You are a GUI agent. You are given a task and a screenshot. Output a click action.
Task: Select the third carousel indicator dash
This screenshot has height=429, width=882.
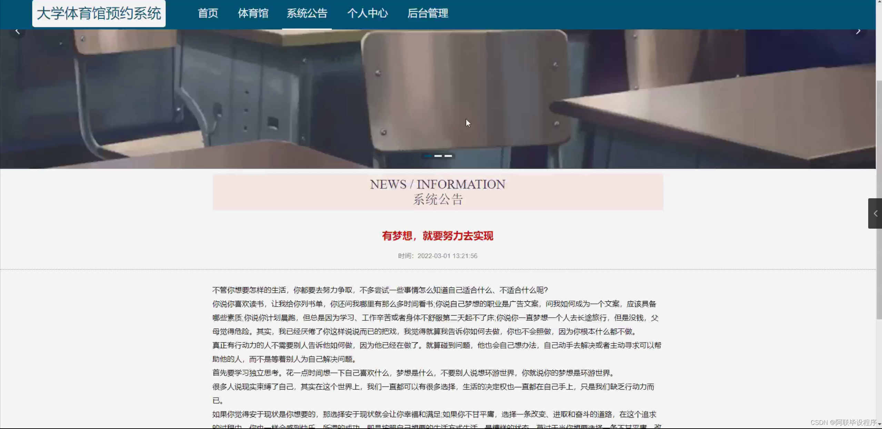[448, 156]
